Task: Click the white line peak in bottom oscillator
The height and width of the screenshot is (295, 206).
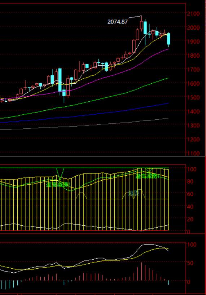Action: coord(148,245)
